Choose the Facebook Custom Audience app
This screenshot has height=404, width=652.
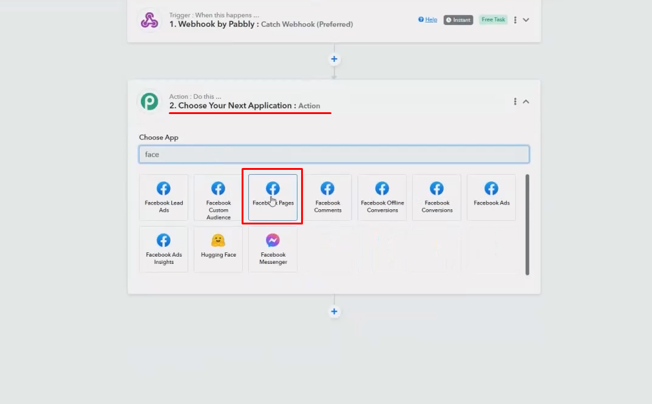pos(219,197)
